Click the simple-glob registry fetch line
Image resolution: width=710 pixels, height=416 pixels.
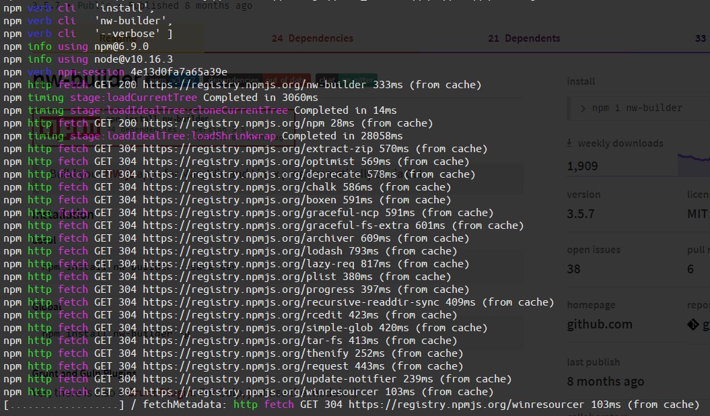coord(246,328)
